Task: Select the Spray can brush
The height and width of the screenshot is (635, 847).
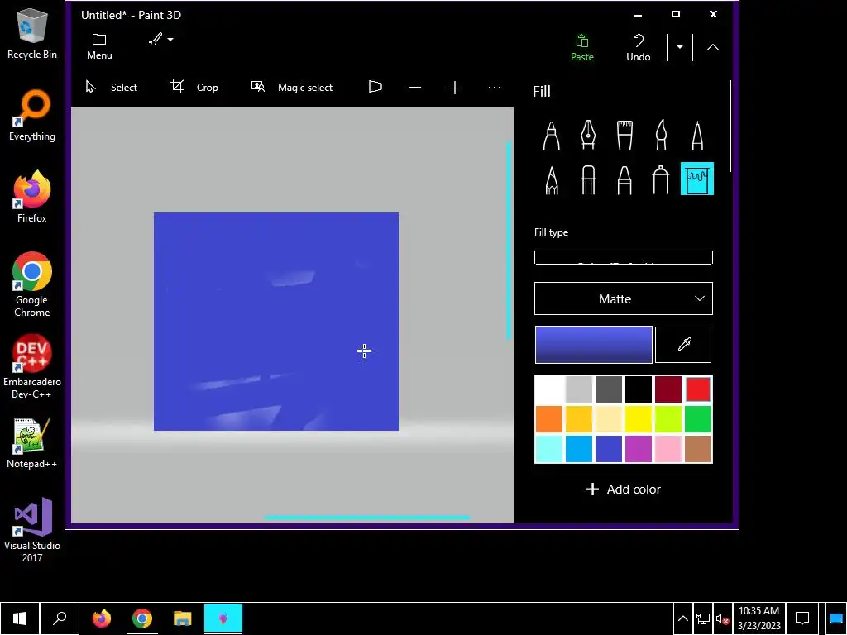Action: 661,179
